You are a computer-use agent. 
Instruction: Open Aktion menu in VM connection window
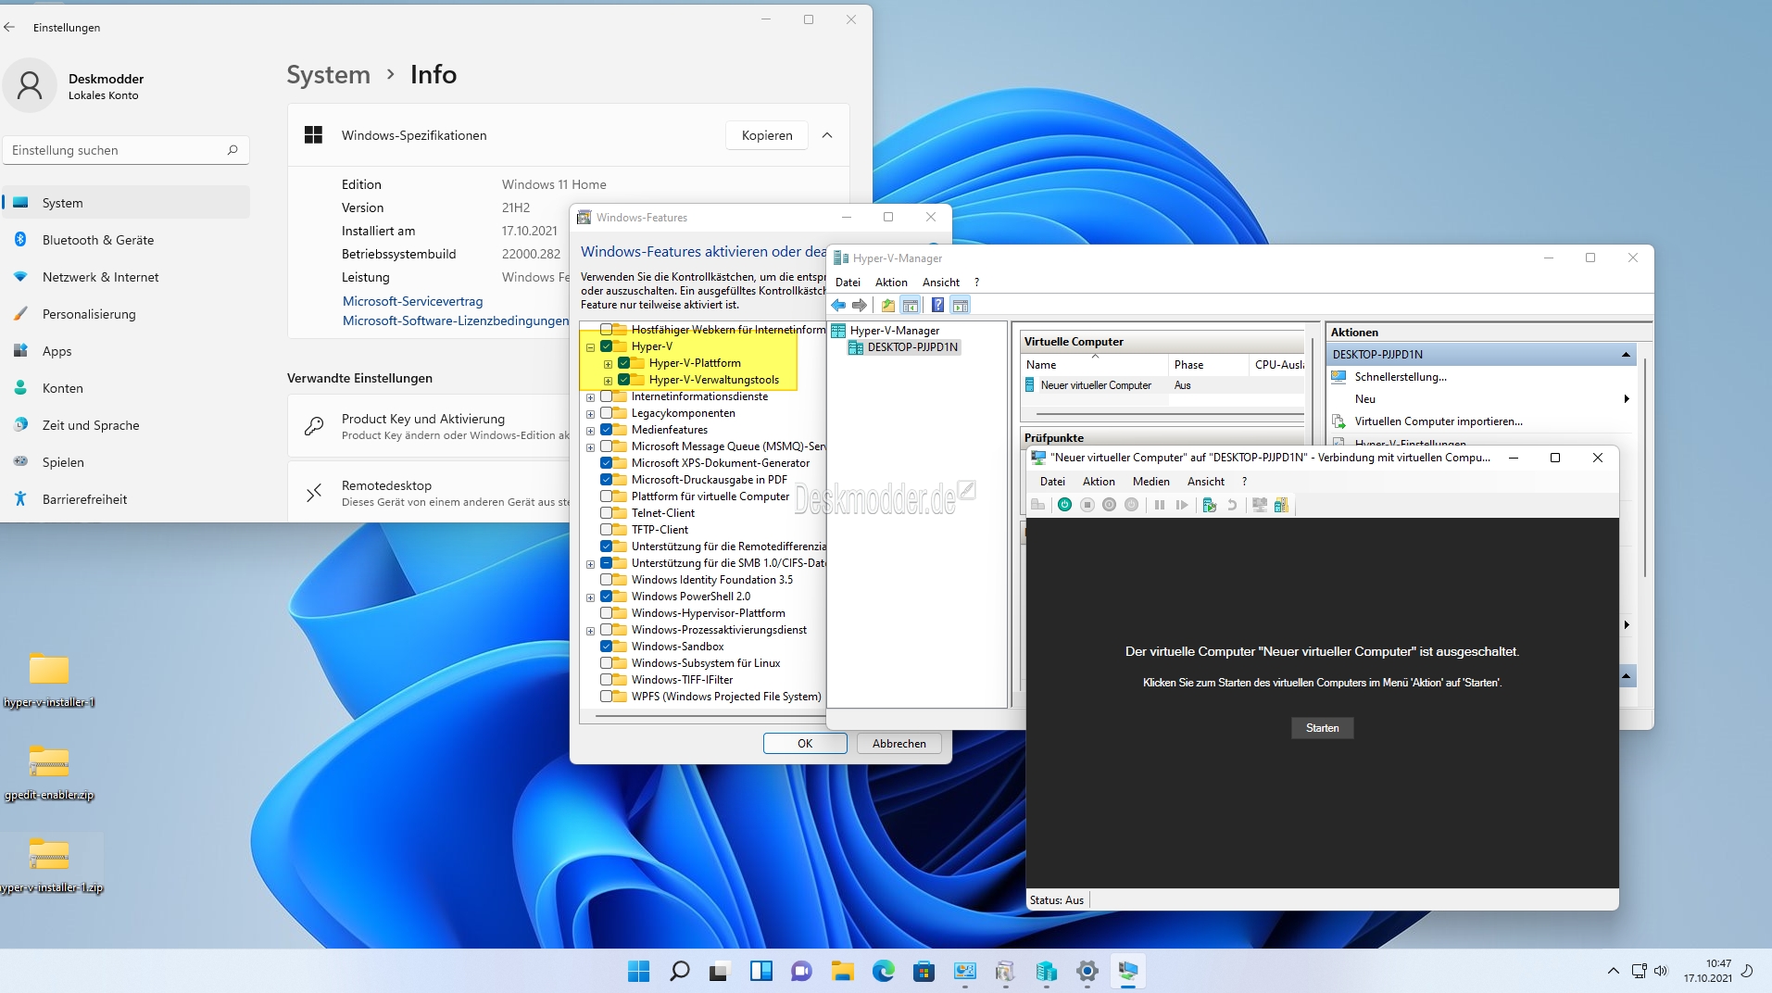pos(1099,482)
